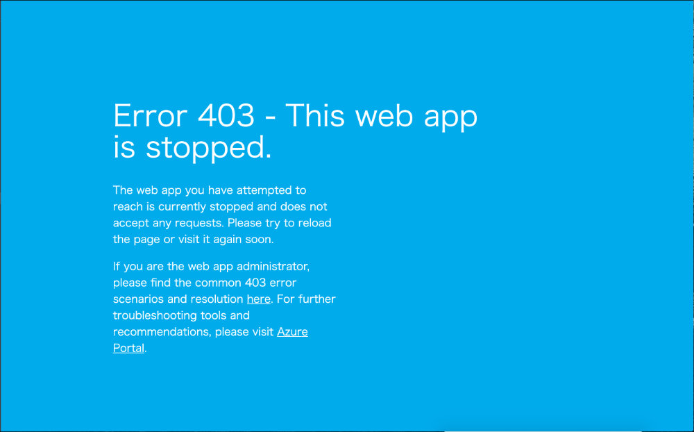The height and width of the screenshot is (432, 694).
Task: Click the word "Portal" on the last line
Action: pos(129,348)
